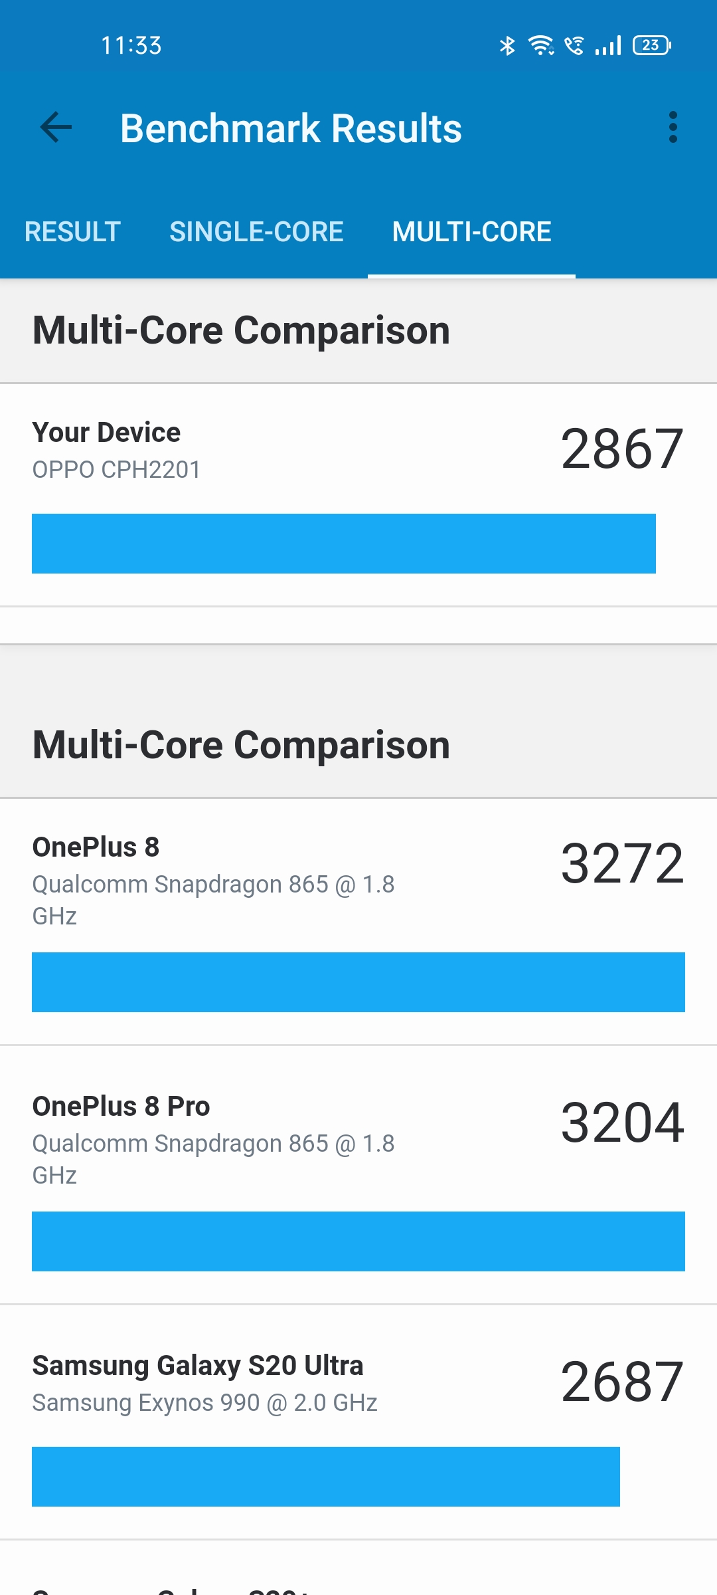Tap the Benchmark Results title

click(291, 128)
